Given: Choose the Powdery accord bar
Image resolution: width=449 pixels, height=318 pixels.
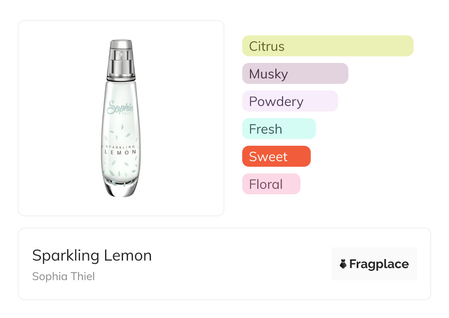Looking at the screenshot, I should 290,101.
